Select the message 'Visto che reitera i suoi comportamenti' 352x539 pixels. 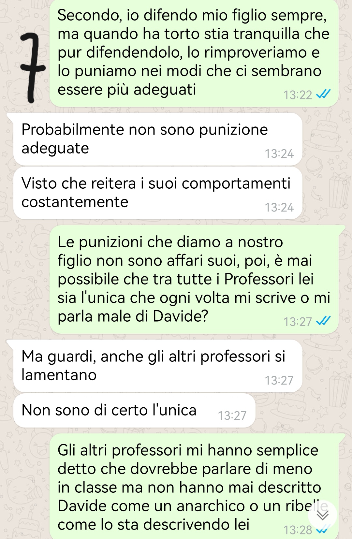pos(158,193)
